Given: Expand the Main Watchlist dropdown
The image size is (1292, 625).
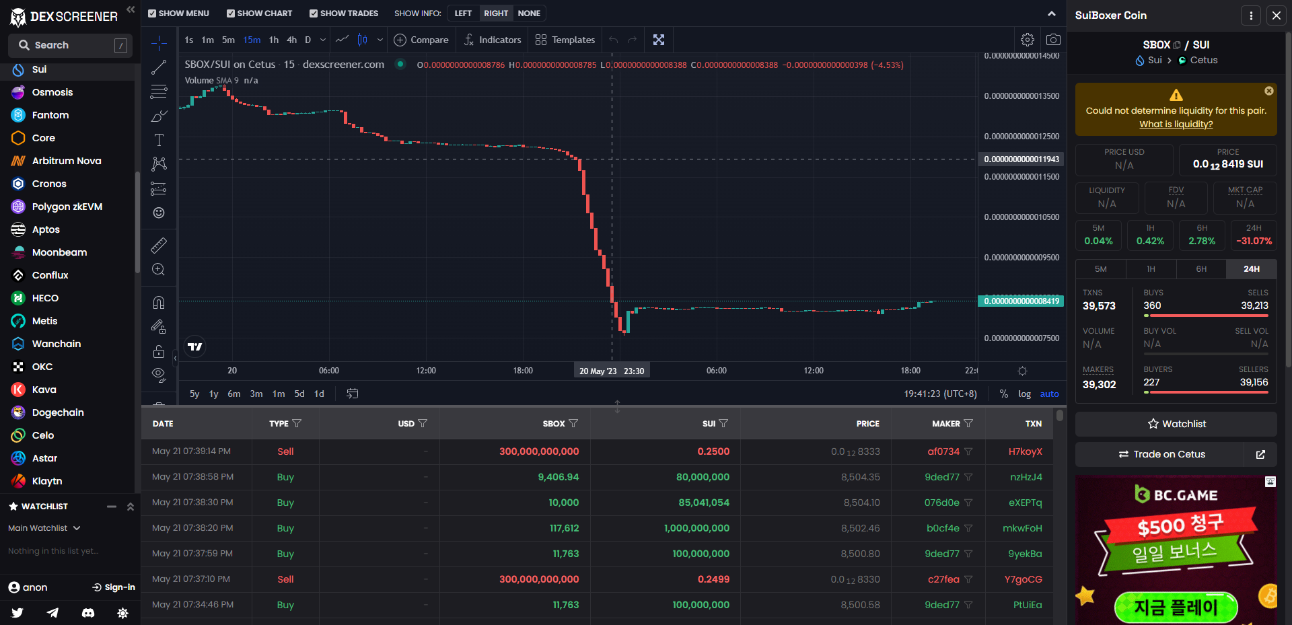Looking at the screenshot, I should 44,528.
